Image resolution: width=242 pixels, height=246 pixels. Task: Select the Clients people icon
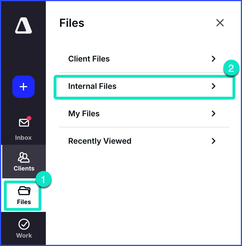24,157
